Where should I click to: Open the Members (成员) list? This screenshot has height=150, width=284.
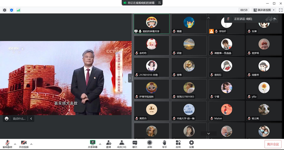(122, 143)
